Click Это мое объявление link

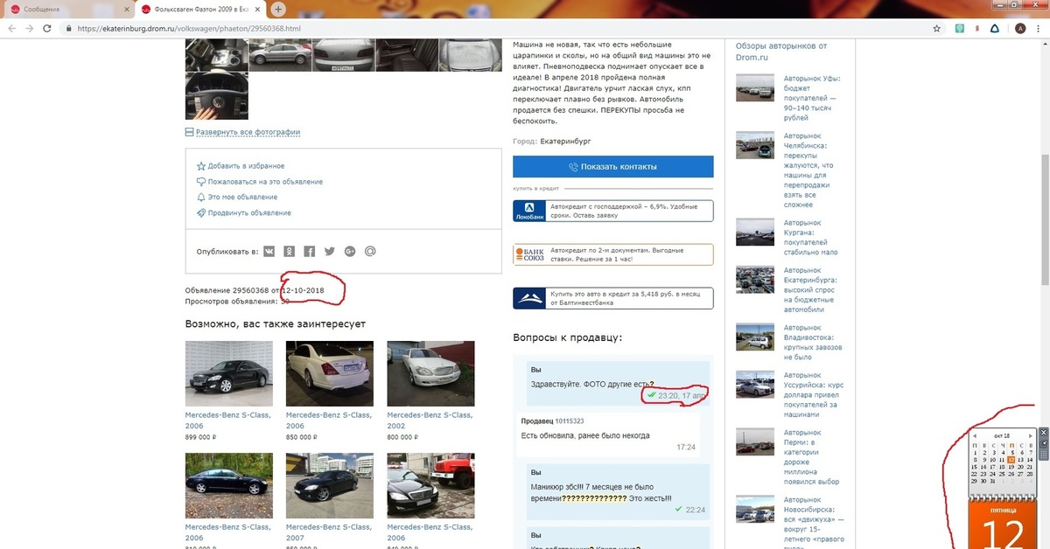[x=242, y=198]
